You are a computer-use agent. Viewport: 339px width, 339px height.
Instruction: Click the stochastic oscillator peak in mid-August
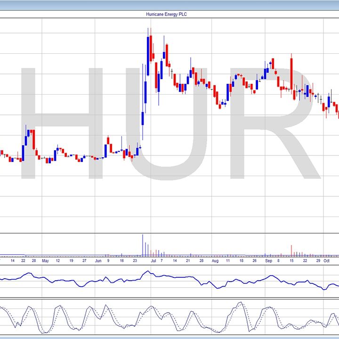(239, 304)
